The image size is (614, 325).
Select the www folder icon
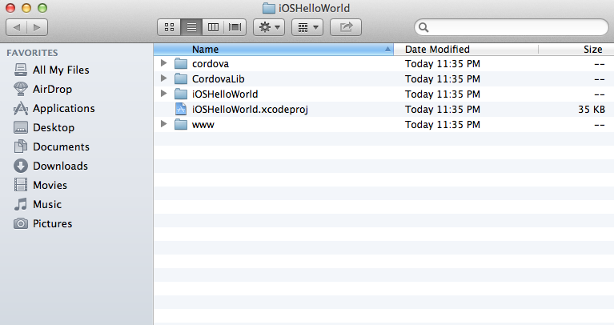[x=181, y=125]
